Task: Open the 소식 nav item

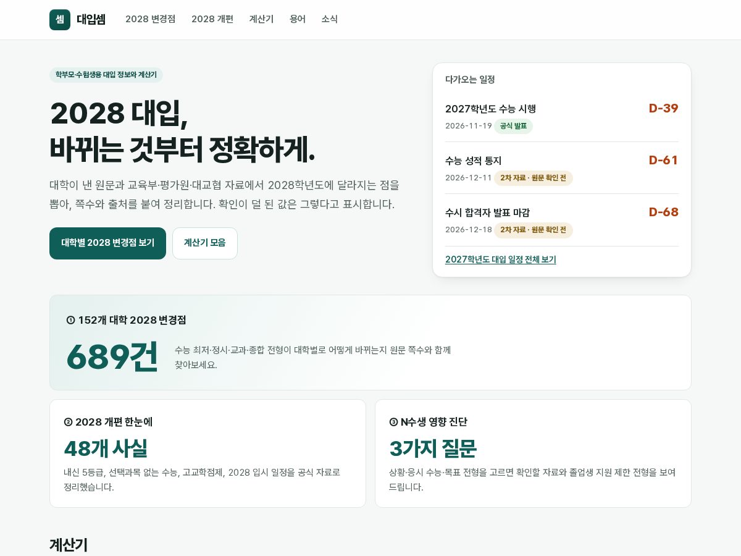Action: point(329,19)
